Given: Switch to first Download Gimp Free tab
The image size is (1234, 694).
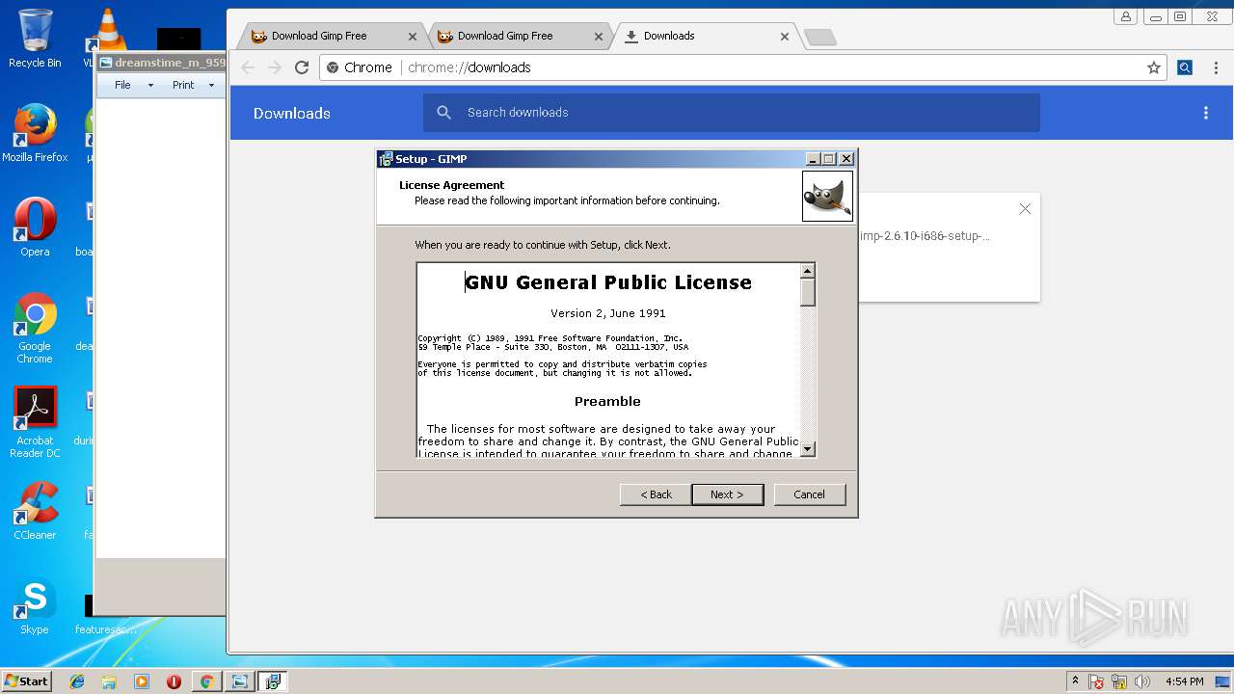Looking at the screenshot, I should [x=334, y=36].
